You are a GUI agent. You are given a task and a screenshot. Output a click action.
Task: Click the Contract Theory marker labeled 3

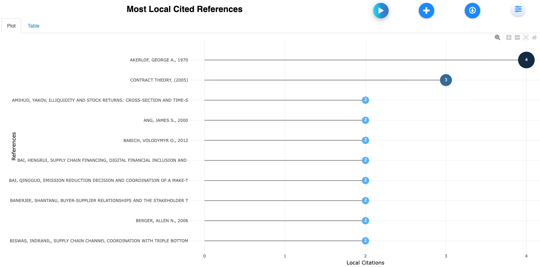pyautogui.click(x=446, y=80)
